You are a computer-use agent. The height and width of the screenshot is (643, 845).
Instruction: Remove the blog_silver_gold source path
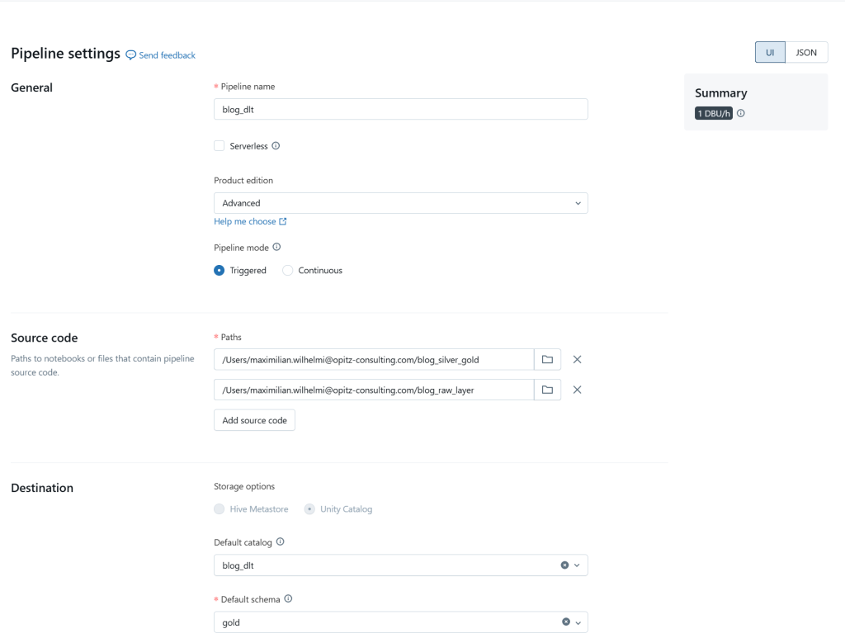[577, 359]
